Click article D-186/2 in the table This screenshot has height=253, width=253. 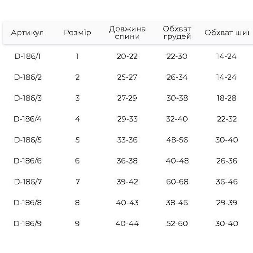28,77
